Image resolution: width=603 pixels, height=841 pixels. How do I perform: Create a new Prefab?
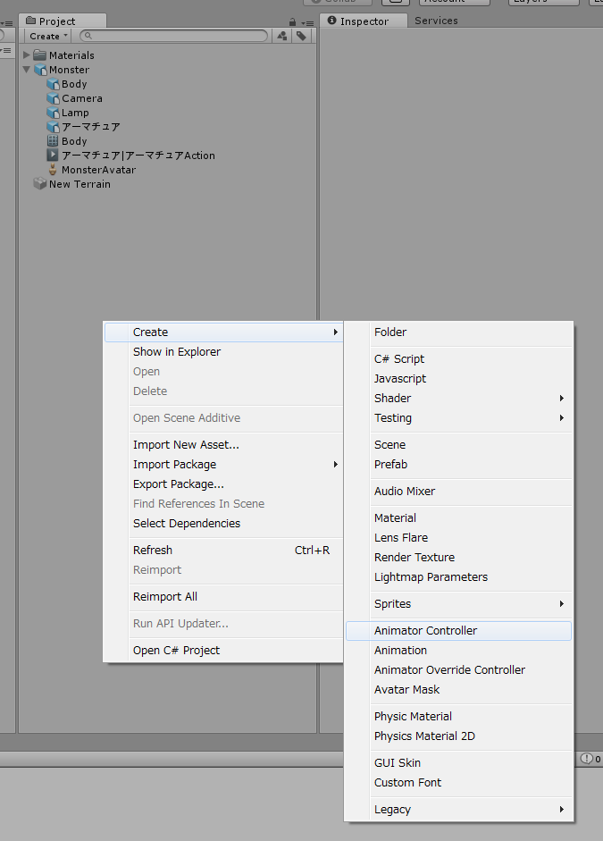click(459, 465)
